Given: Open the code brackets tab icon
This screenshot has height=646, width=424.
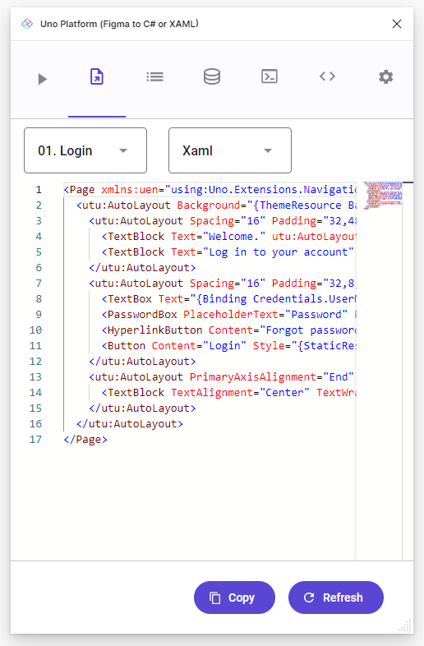Looking at the screenshot, I should click(x=328, y=76).
